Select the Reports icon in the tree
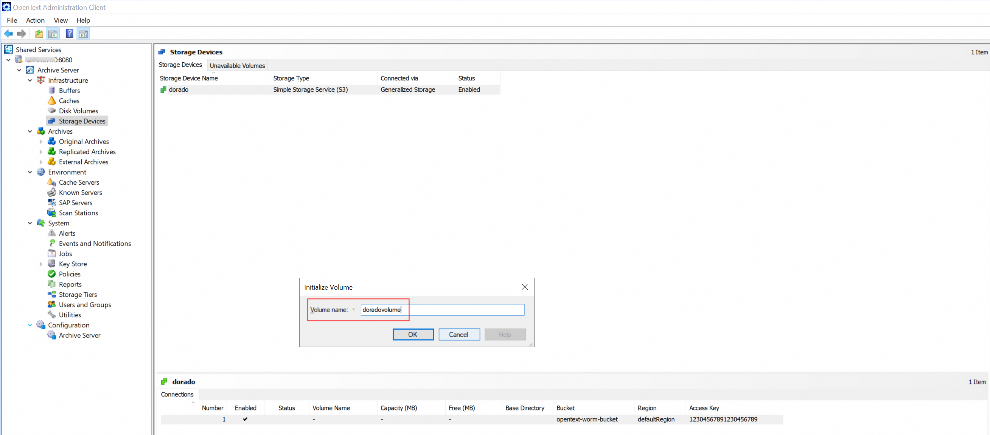990x435 pixels. click(x=51, y=284)
